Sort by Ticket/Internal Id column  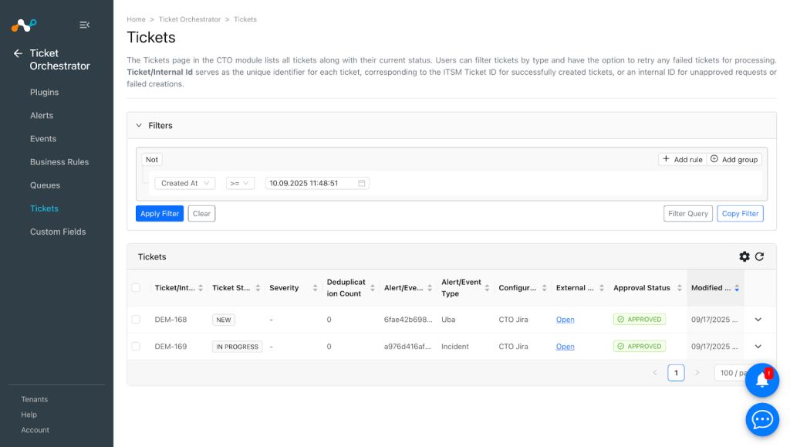coord(201,288)
